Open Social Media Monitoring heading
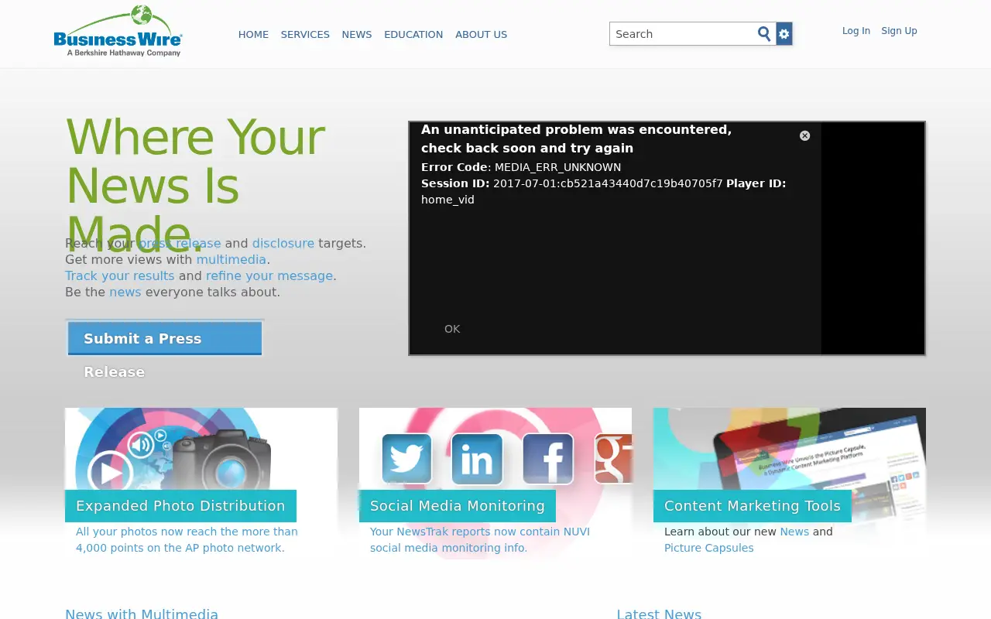991x619 pixels. tap(458, 506)
